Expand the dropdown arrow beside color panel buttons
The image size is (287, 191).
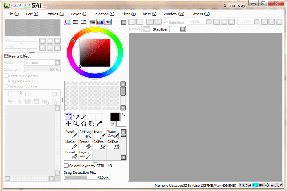click(x=124, y=22)
